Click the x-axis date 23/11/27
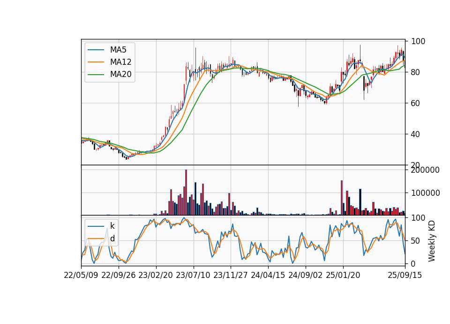This screenshot has height=324, width=450. point(231,275)
